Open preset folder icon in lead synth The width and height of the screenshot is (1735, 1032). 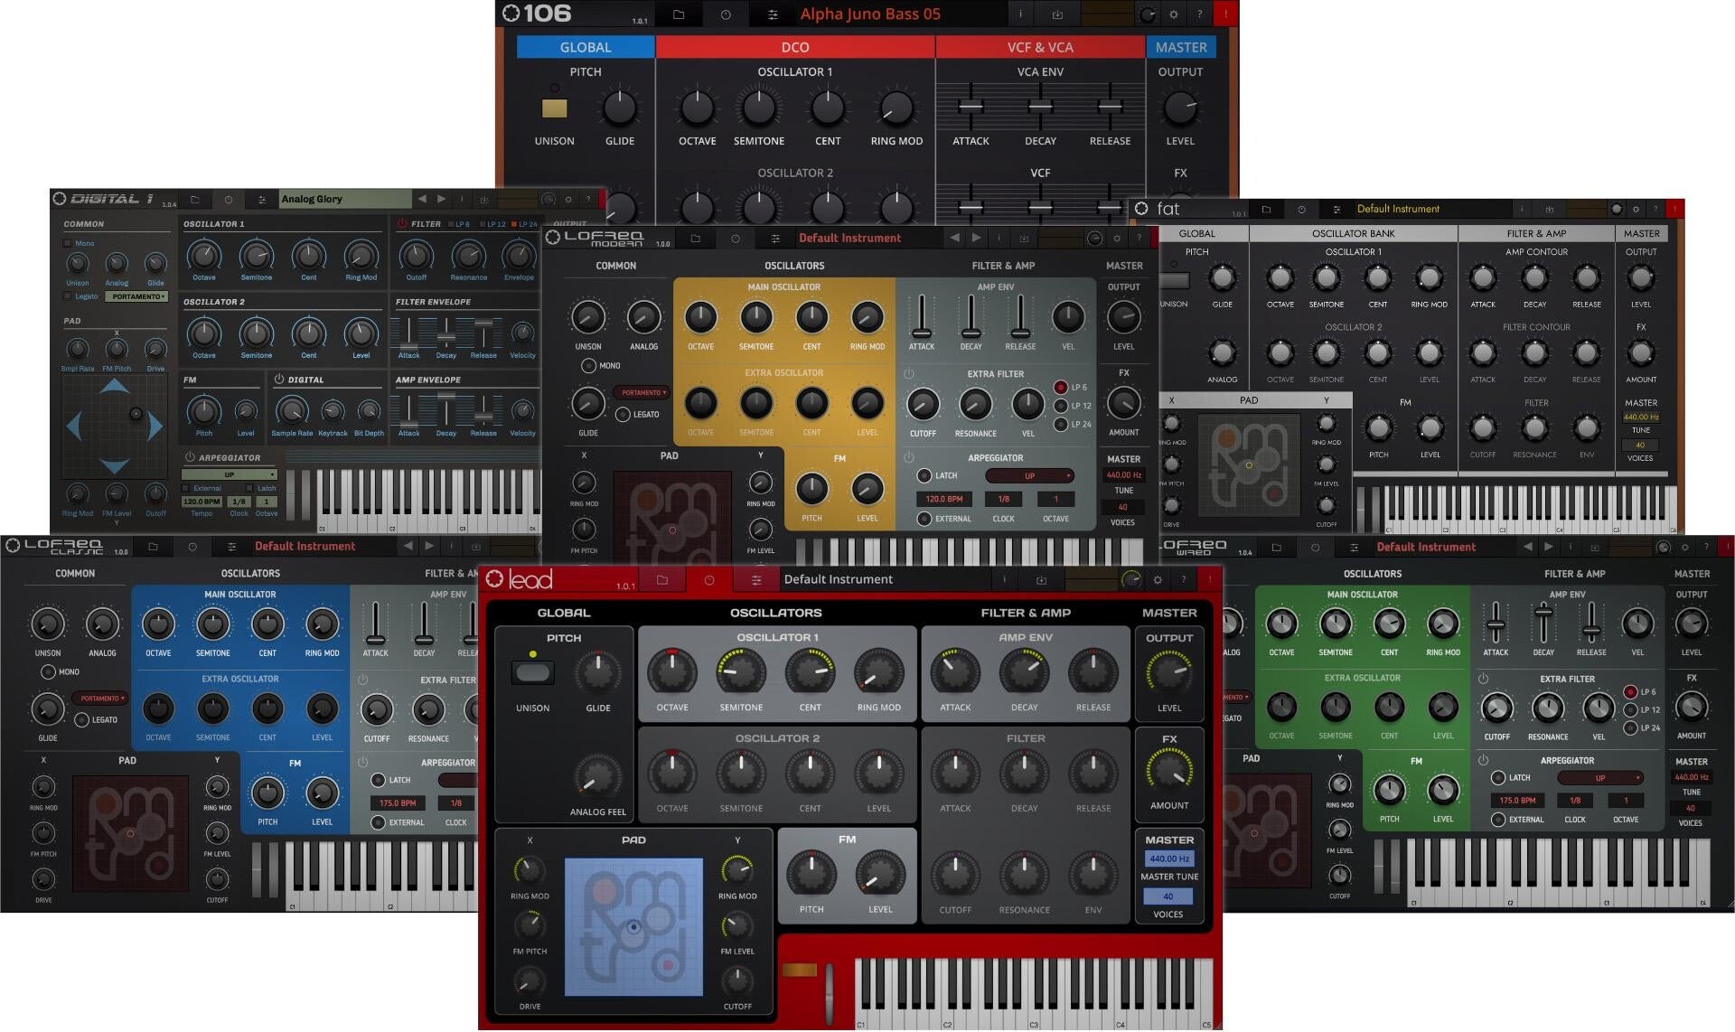coord(661,580)
